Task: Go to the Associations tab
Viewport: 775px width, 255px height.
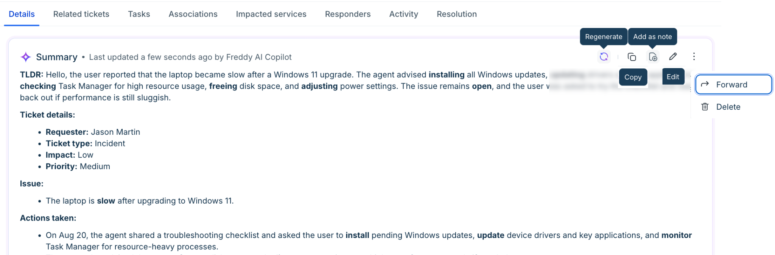Action: point(193,14)
